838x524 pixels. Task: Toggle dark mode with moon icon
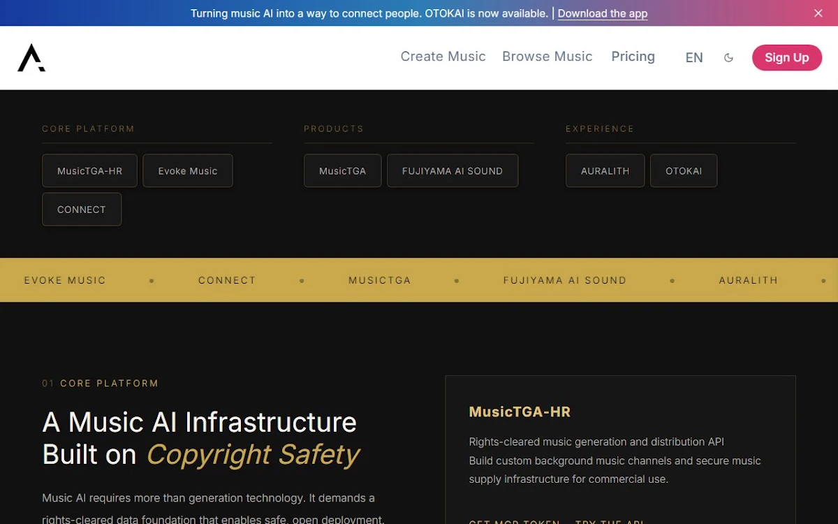pos(728,58)
